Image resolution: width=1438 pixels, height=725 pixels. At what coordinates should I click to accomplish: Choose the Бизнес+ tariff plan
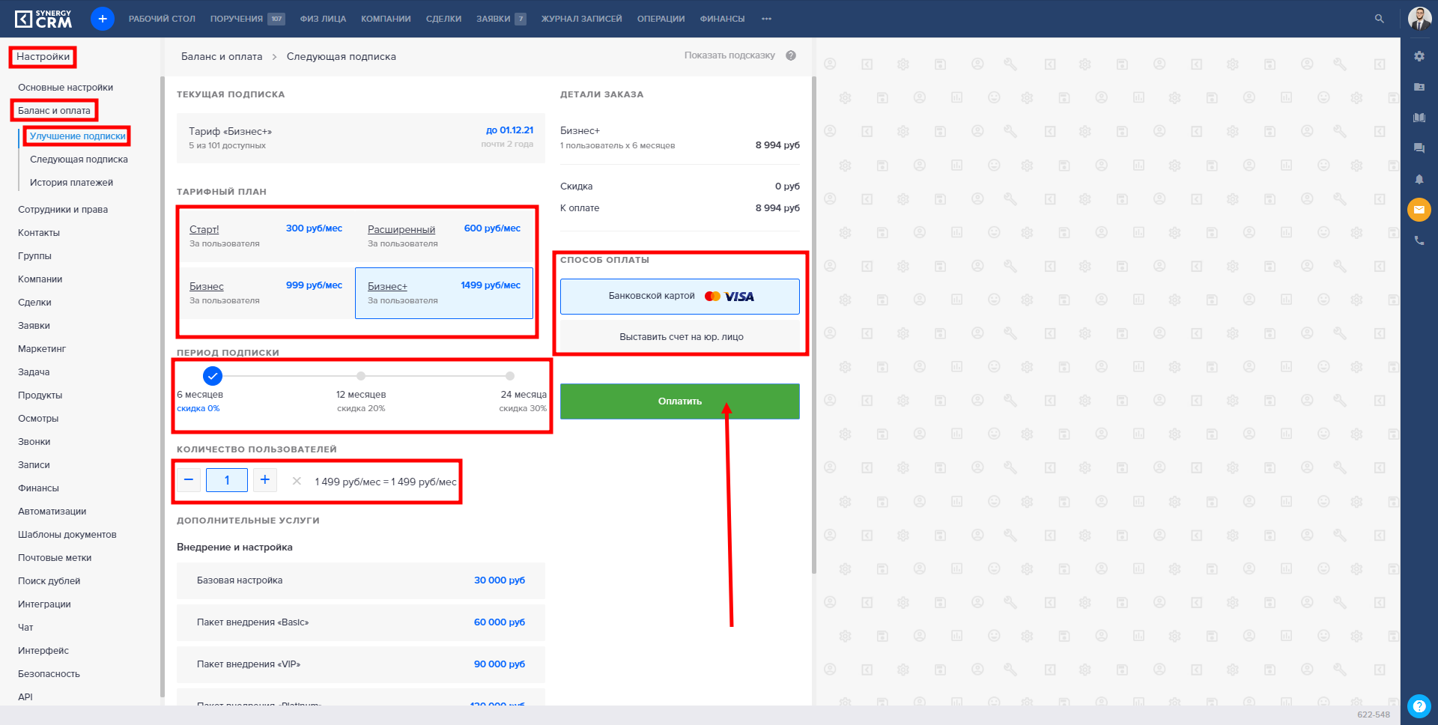(444, 294)
